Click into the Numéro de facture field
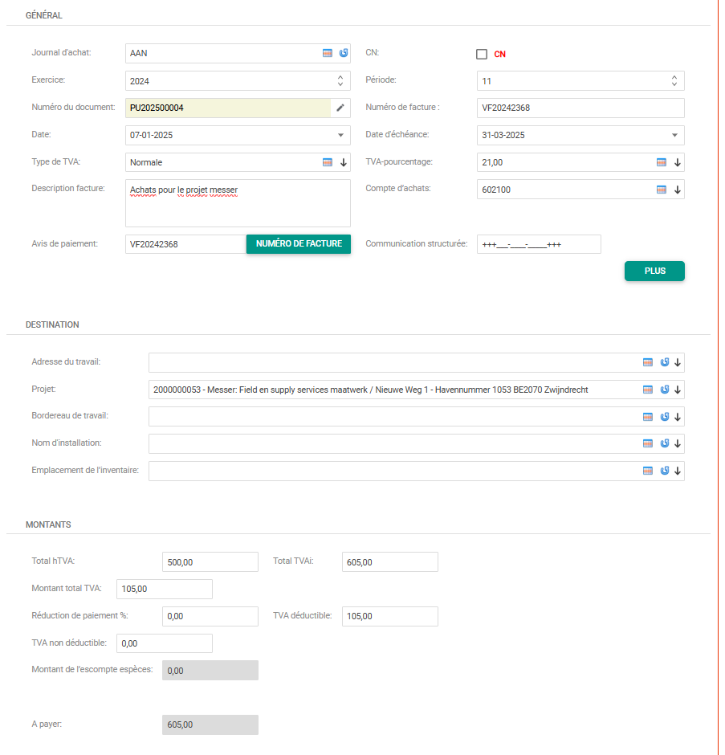Image resolution: width=725 pixels, height=755 pixels. [x=580, y=108]
